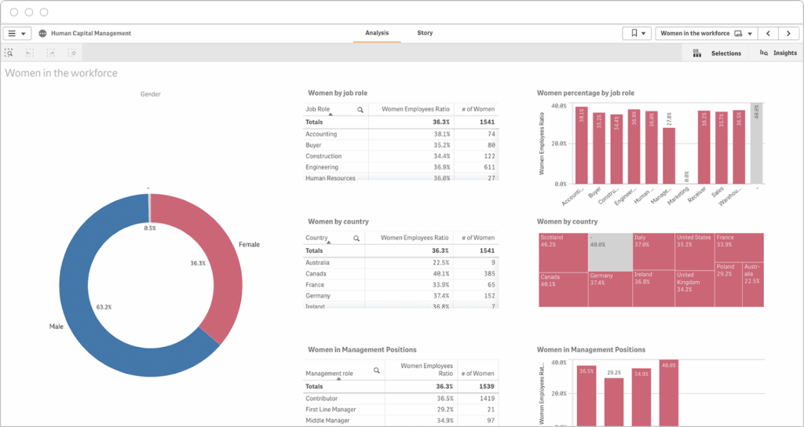Step forward in selections
This screenshot has height=427, width=804.
(51, 53)
